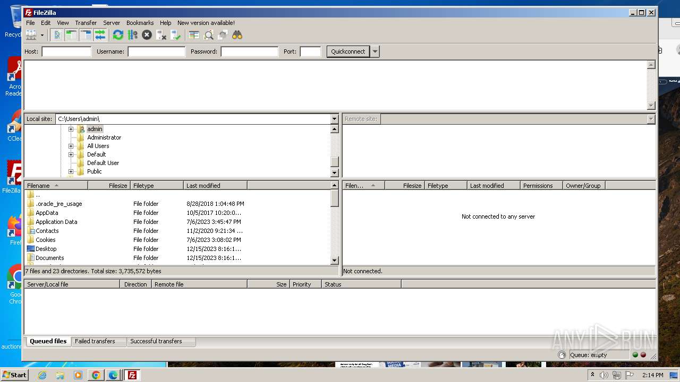Image resolution: width=680 pixels, height=382 pixels.
Task: Toggle the remote directory tree display
Action: click(x=86, y=35)
